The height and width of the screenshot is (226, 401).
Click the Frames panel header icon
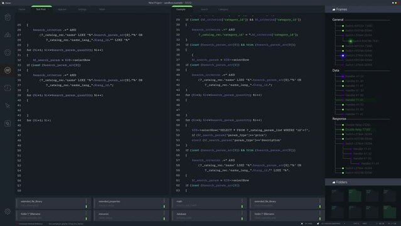334,9
